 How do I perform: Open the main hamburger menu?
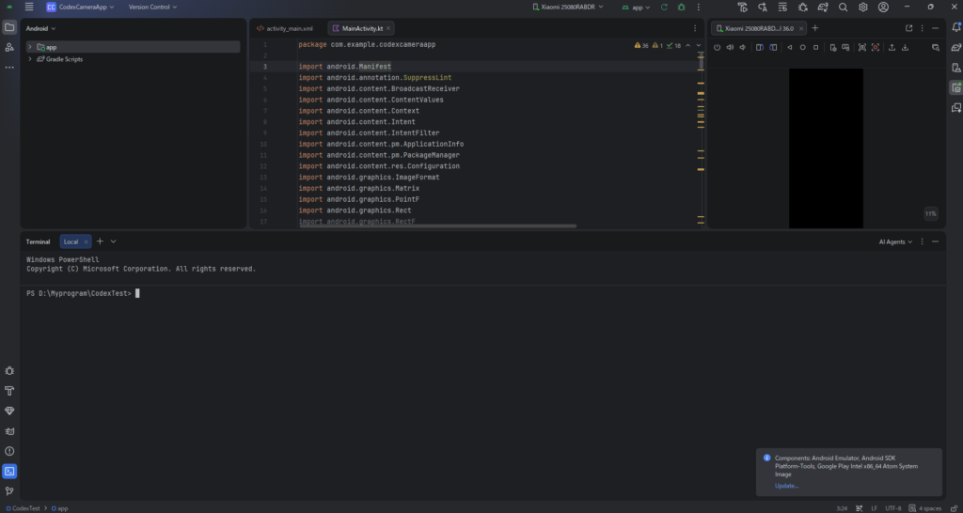click(x=29, y=7)
